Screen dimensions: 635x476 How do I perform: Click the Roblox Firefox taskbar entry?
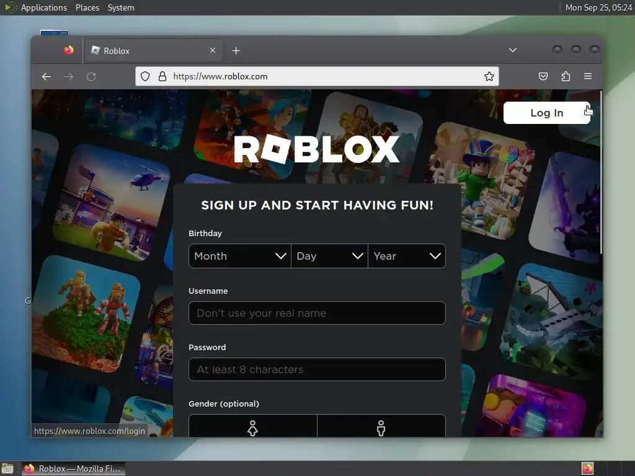coord(73,469)
